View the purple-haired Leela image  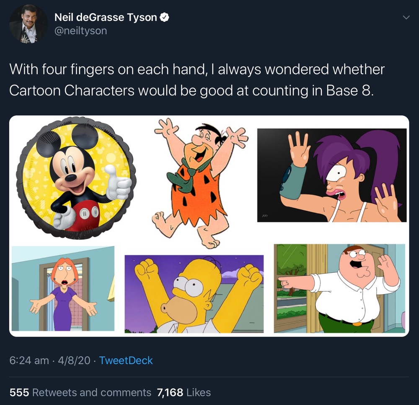coord(331,175)
